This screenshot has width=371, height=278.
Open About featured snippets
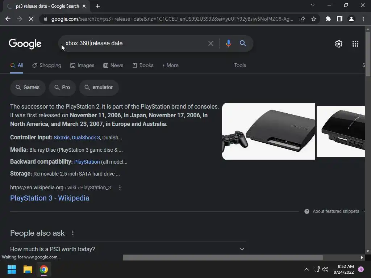(x=336, y=211)
